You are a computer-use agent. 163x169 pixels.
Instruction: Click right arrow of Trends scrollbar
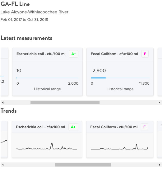pyautogui.click(x=160, y=165)
